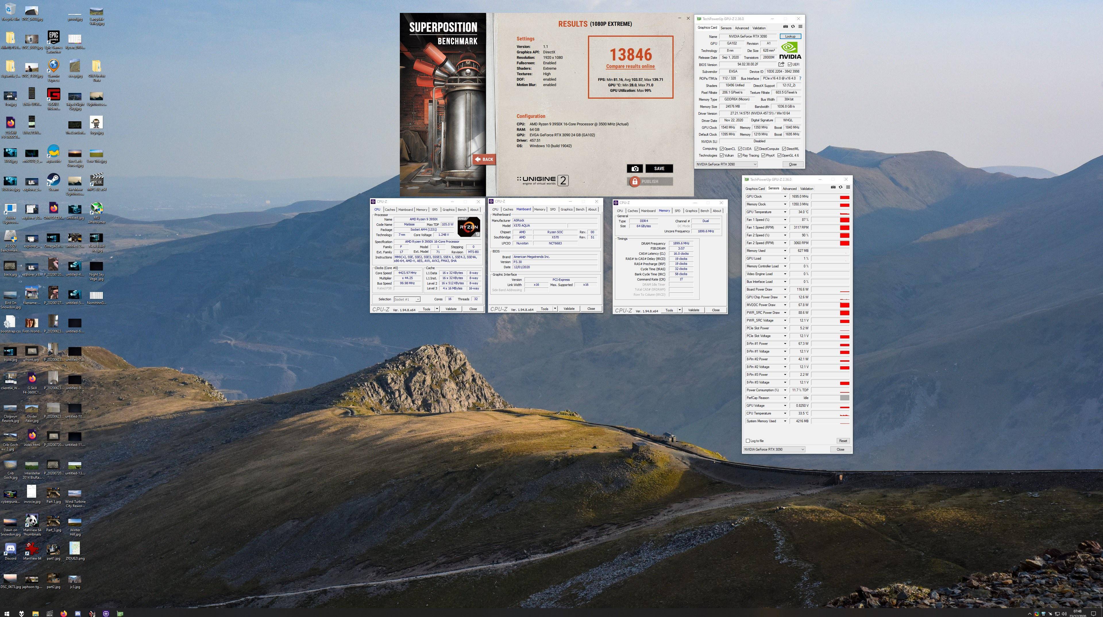Click the DRAM Frequency value 1899.6 MHz
The width and height of the screenshot is (1103, 617).
tap(681, 243)
